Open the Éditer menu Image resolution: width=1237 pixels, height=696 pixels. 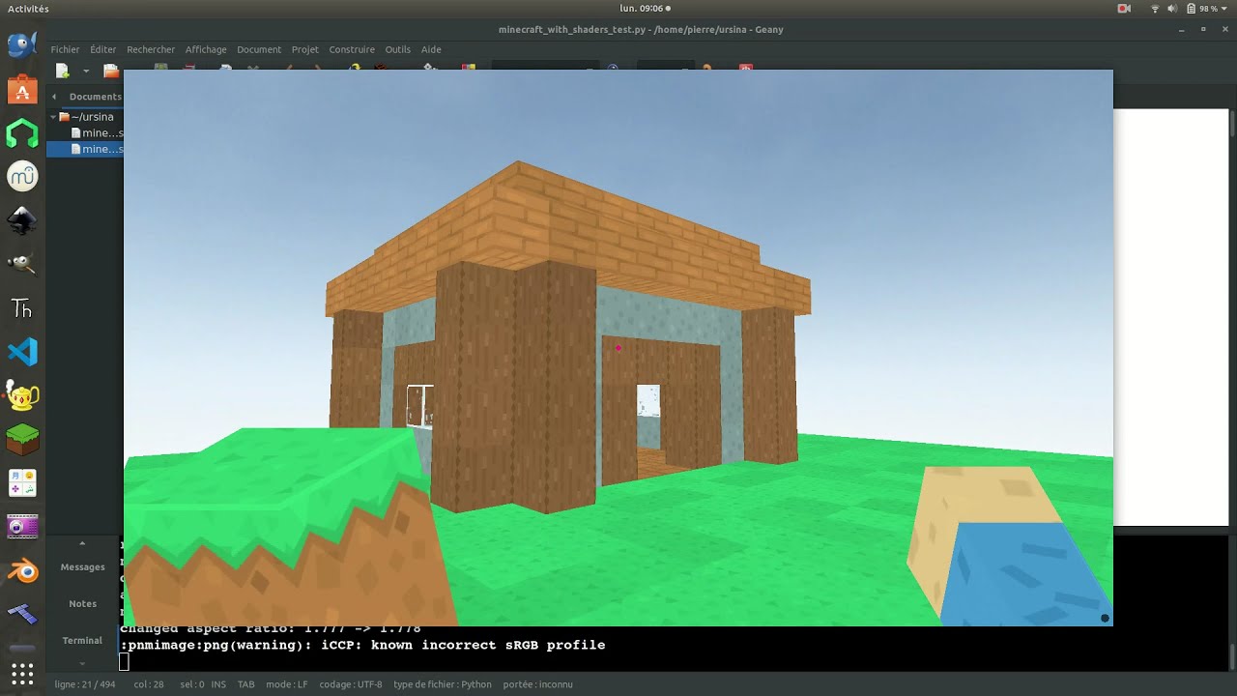point(102,49)
